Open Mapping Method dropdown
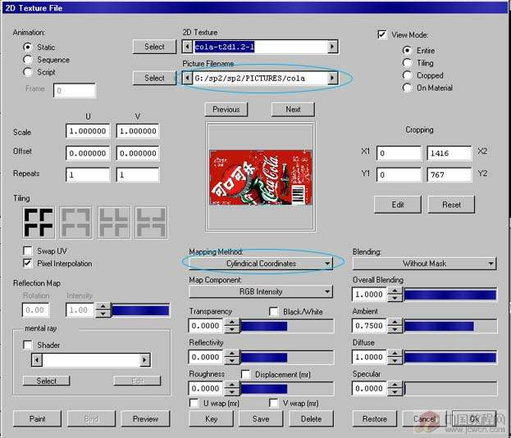Viewport: 511px width, 438px height. (x=261, y=264)
